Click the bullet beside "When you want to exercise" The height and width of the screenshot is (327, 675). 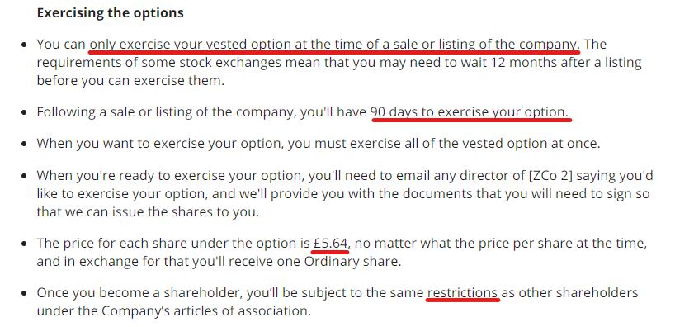[25, 144]
